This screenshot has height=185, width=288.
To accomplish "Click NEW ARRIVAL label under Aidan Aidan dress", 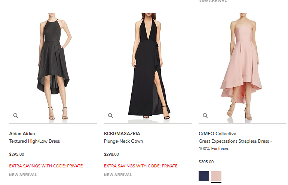I will (23, 175).
